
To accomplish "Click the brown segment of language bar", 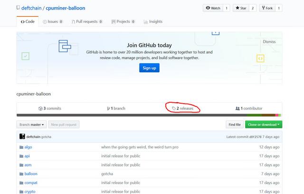I will point(268,115).
